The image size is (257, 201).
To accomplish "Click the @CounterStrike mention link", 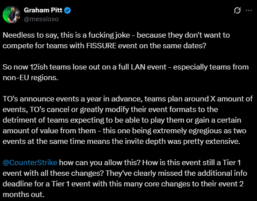I will click(x=30, y=162).
